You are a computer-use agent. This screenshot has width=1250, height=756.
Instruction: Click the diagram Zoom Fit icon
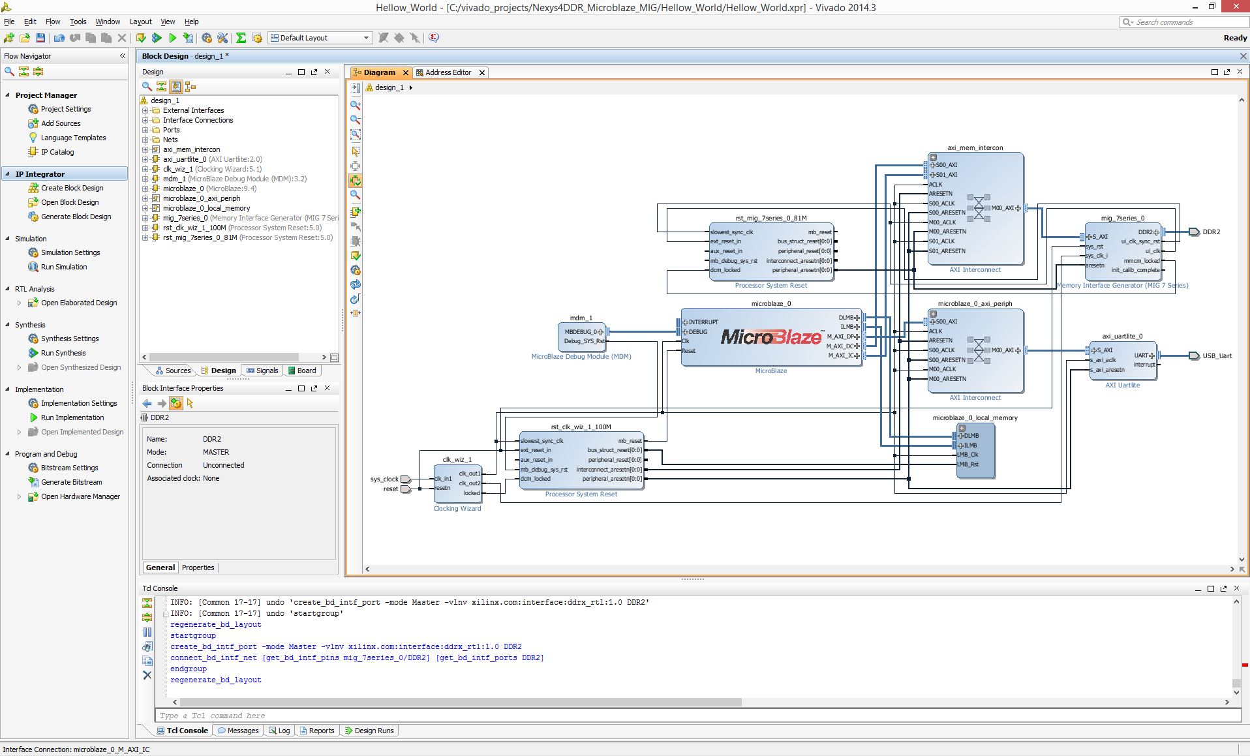[x=356, y=134]
